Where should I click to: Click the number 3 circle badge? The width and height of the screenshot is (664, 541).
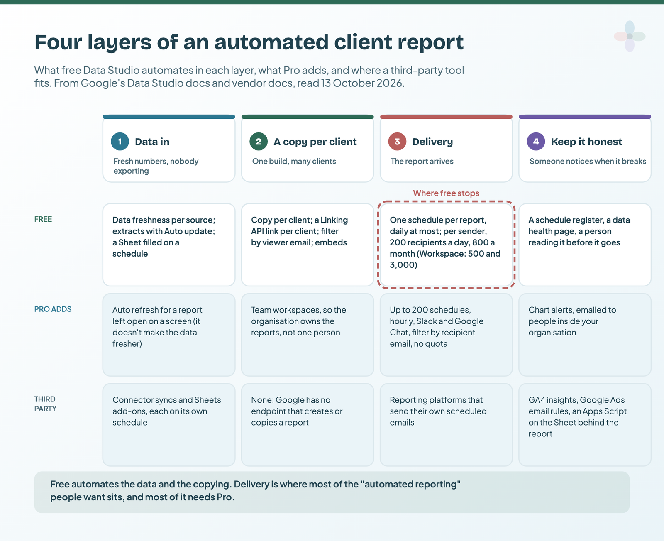coord(397,142)
